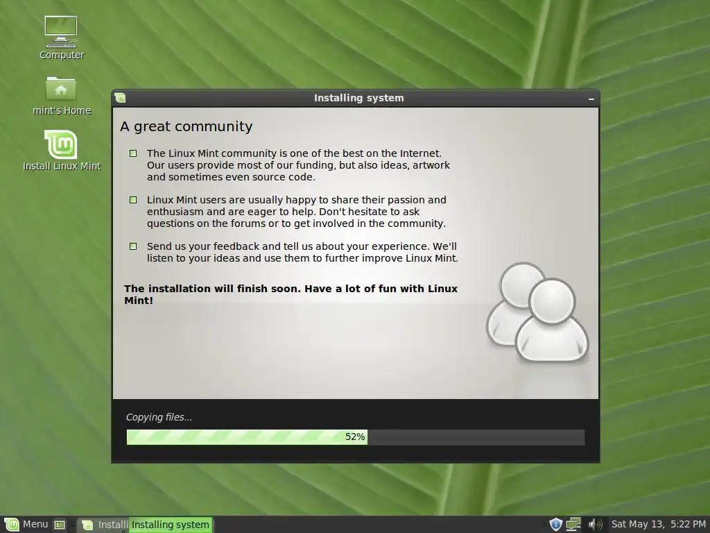
Task: Click the volume speaker tray icon
Action: pyautogui.click(x=595, y=525)
